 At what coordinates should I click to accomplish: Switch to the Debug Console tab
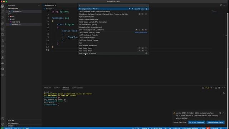77,88
